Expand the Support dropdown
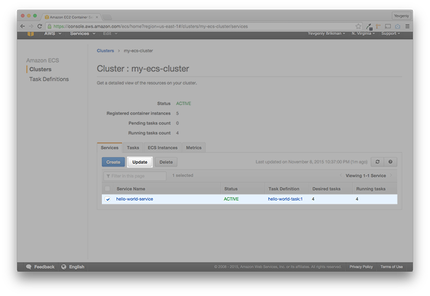Image resolution: width=430 pixels, height=296 pixels. coord(391,34)
